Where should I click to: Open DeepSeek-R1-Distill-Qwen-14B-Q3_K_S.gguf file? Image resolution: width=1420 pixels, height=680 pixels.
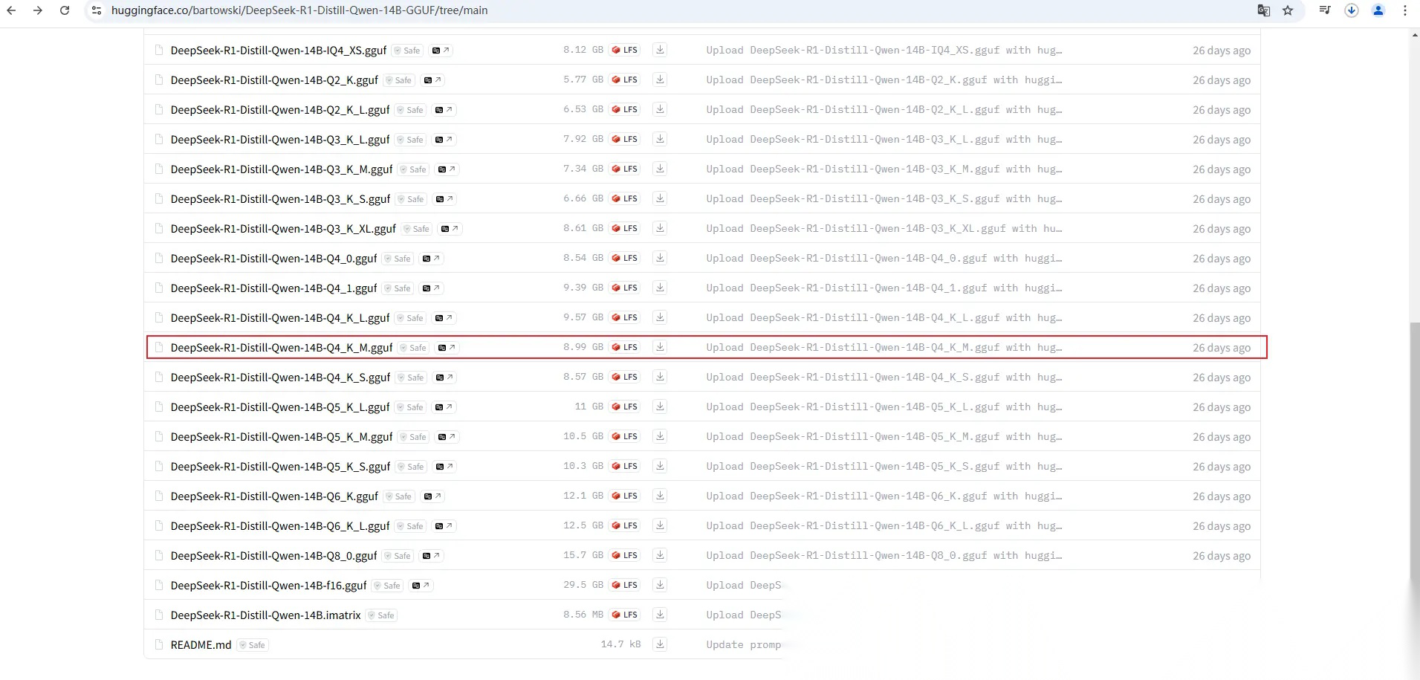coord(280,199)
